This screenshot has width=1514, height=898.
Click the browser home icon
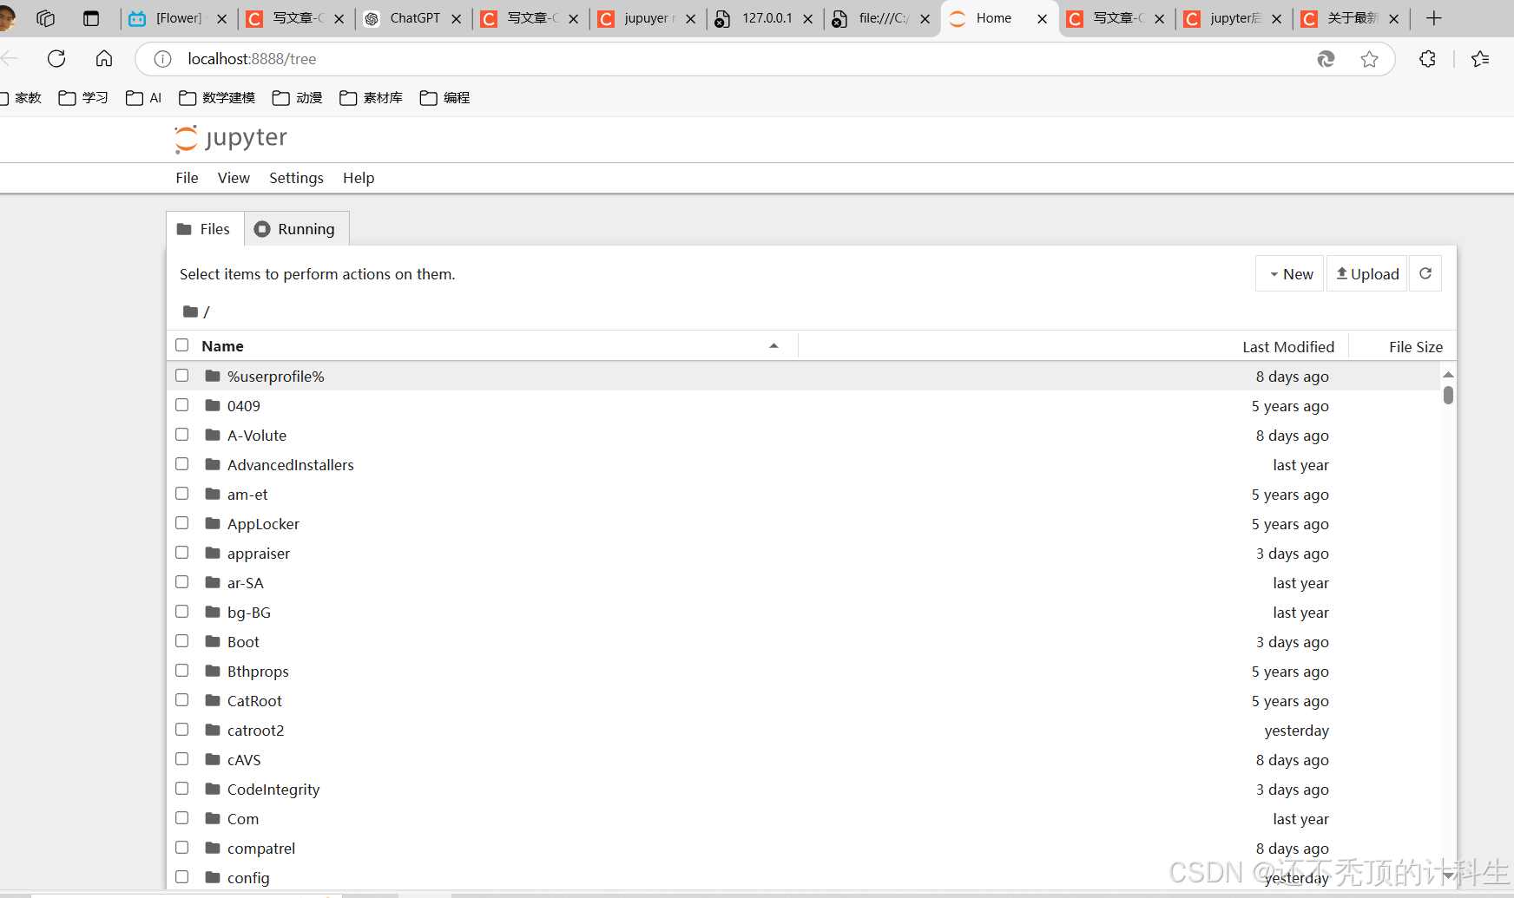point(103,58)
